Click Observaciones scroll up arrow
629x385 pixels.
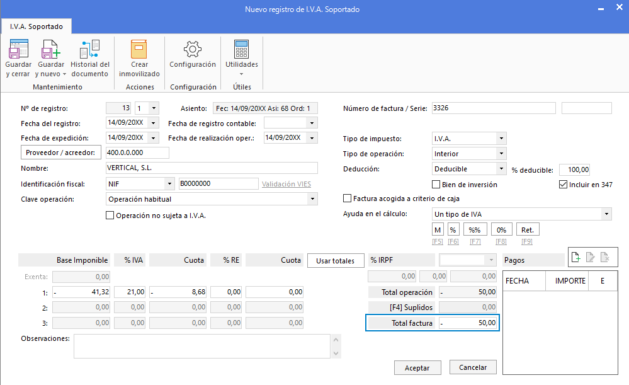[336, 340]
